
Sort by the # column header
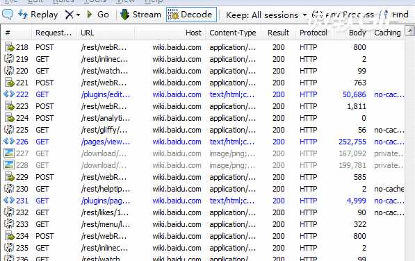click(x=17, y=33)
